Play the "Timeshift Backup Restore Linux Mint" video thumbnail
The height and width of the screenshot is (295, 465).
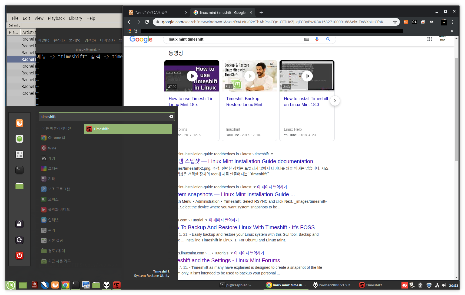(x=250, y=76)
